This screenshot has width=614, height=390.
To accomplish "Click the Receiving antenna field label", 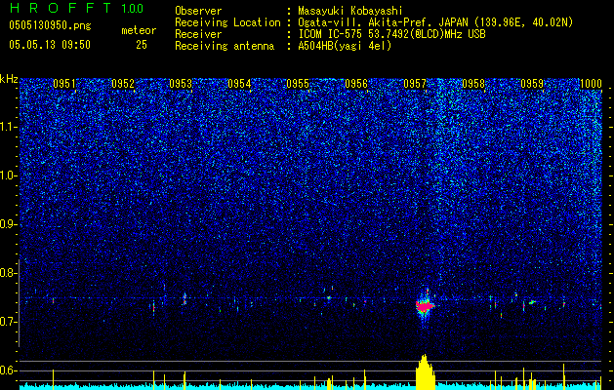I will [x=225, y=46].
